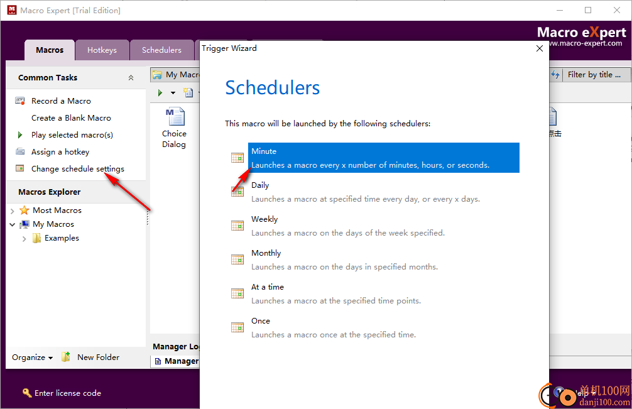632x409 pixels.
Task: Expand the Examples folder node
Action: (24, 239)
